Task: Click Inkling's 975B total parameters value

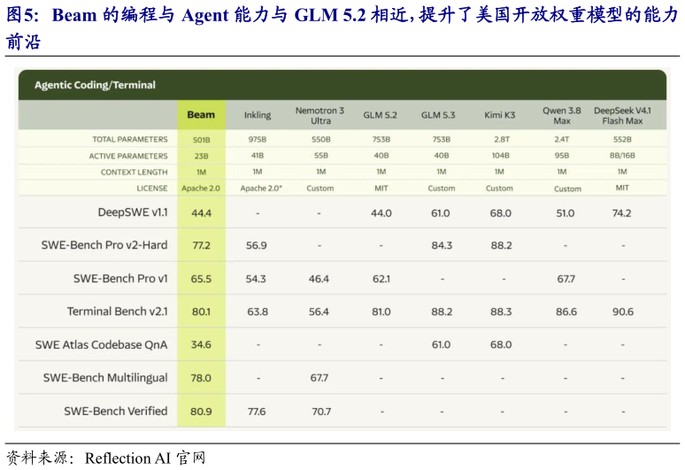Action: click(258, 139)
